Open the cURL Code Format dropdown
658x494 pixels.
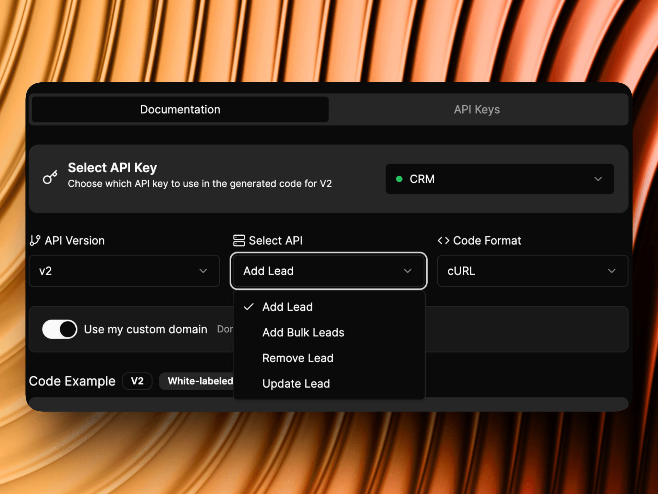533,271
